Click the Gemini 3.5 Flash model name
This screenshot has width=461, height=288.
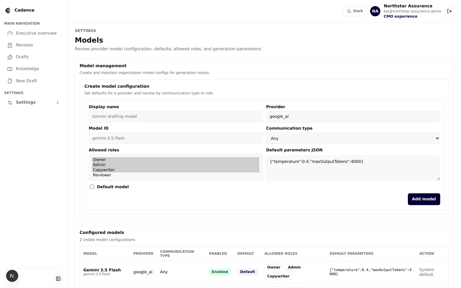(102, 270)
